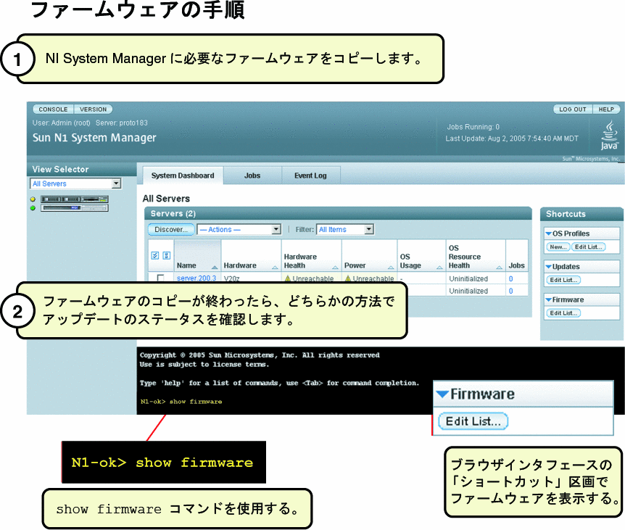Click the green-status server thumbnail
Image resolution: width=625 pixels, height=530 pixels.
coord(75,207)
